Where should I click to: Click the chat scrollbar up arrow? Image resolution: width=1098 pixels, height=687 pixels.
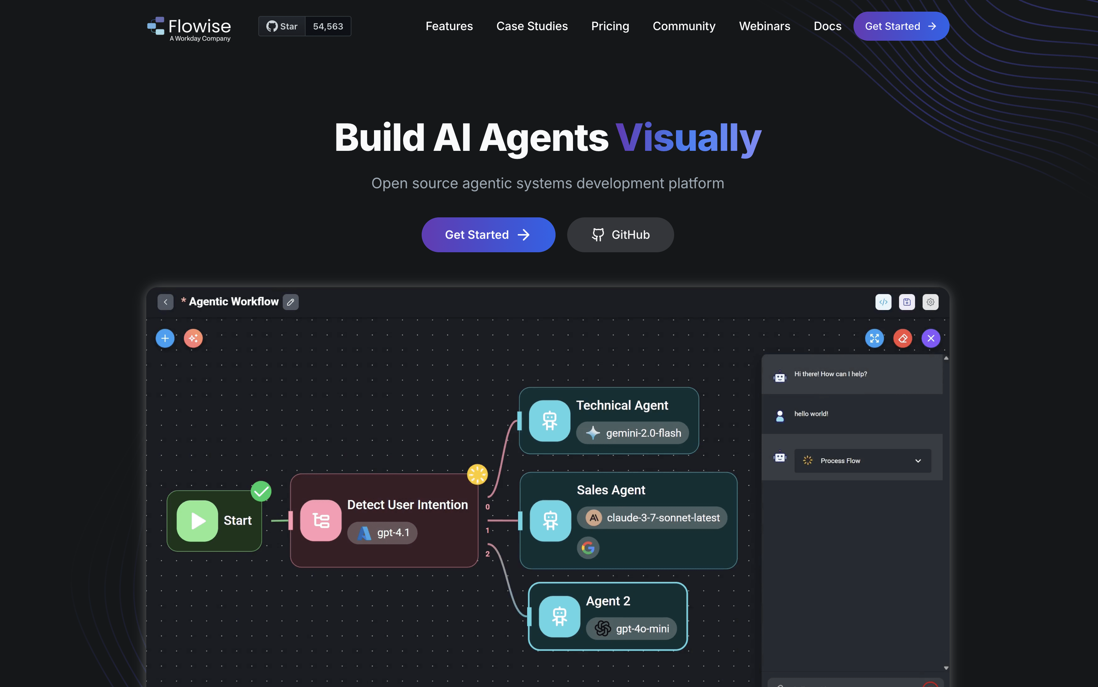[x=946, y=358]
